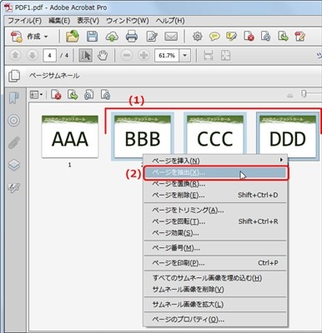Screen dimensions: 322x333
Task: Choose サムネール画像を削除(V) entry
Action: point(216,290)
